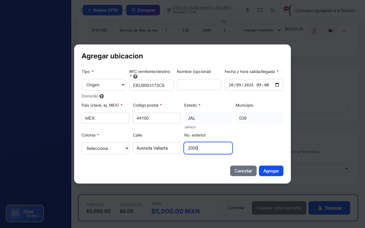Image resolution: width=365 pixels, height=228 pixels.
Task: Open the hamburger menu icon
Action: (x=81, y=10)
